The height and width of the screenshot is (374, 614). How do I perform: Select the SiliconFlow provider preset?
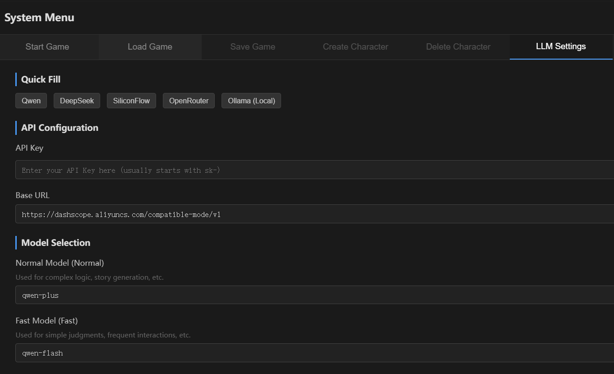[131, 101]
